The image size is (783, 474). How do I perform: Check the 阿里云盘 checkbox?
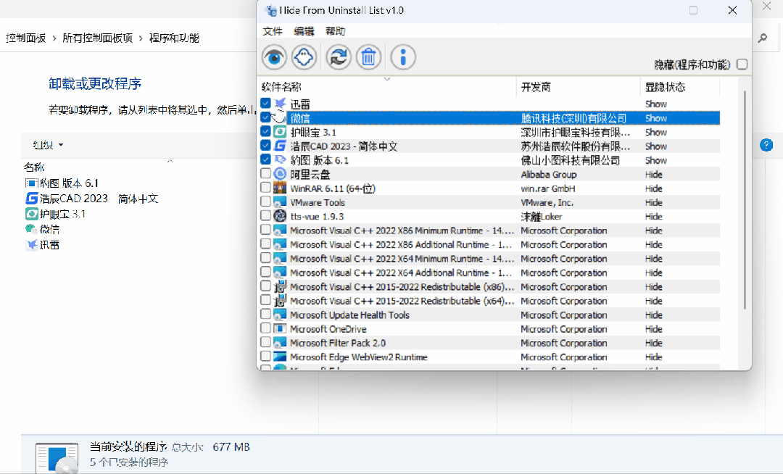click(x=265, y=174)
